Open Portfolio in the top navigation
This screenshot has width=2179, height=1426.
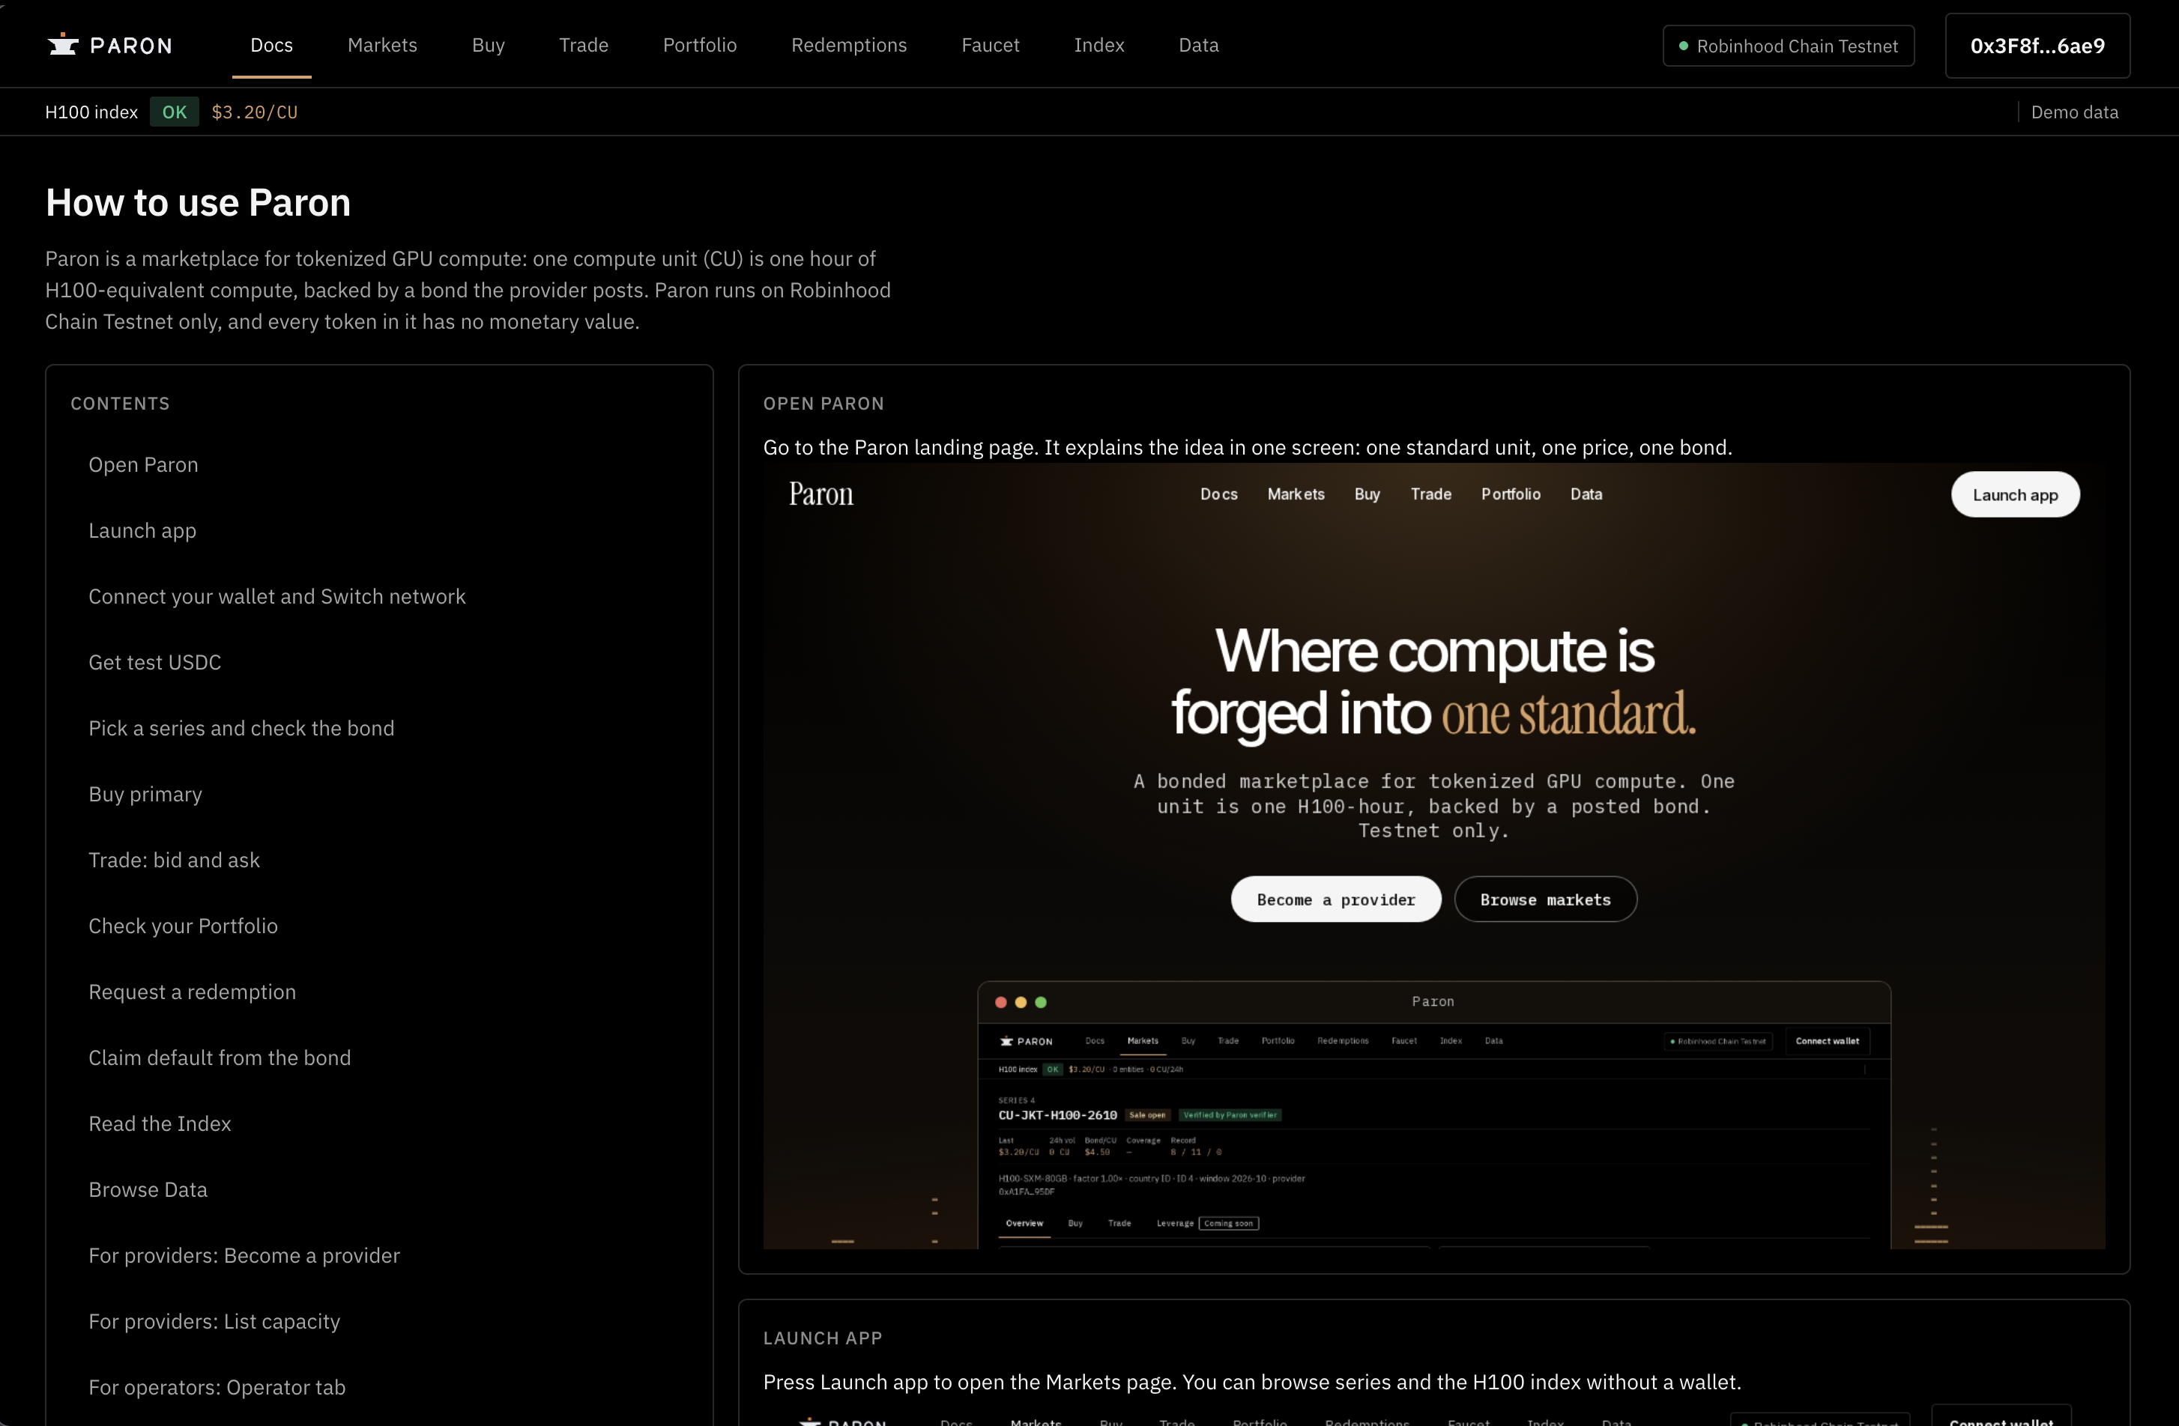pyautogui.click(x=699, y=45)
